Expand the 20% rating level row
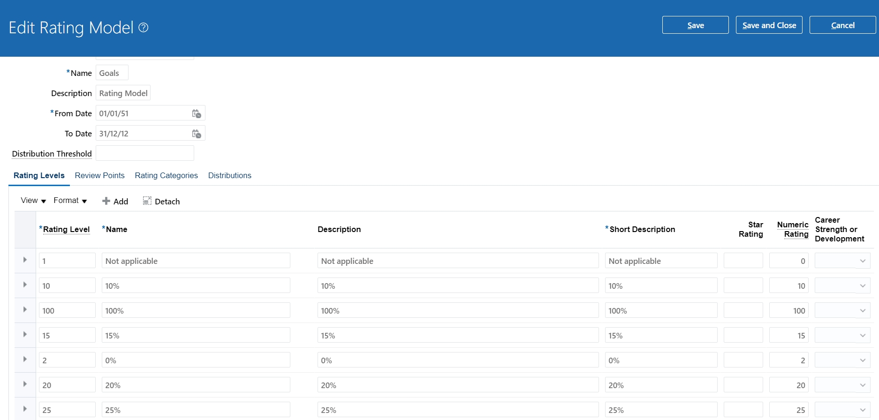879x420 pixels. point(25,384)
